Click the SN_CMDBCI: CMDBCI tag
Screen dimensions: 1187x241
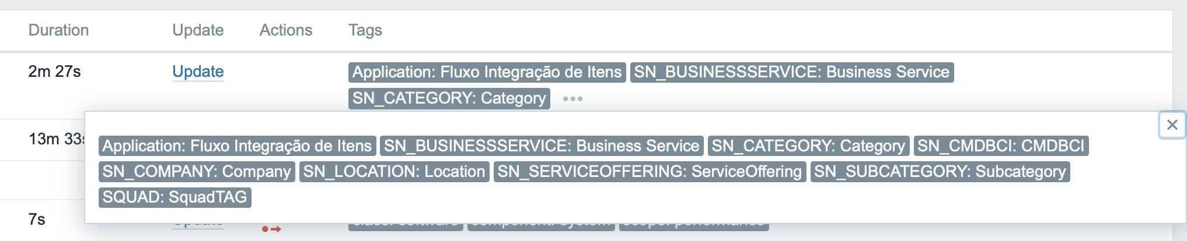click(1000, 146)
